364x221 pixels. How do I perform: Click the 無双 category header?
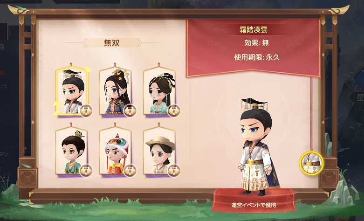pyautogui.click(x=112, y=43)
